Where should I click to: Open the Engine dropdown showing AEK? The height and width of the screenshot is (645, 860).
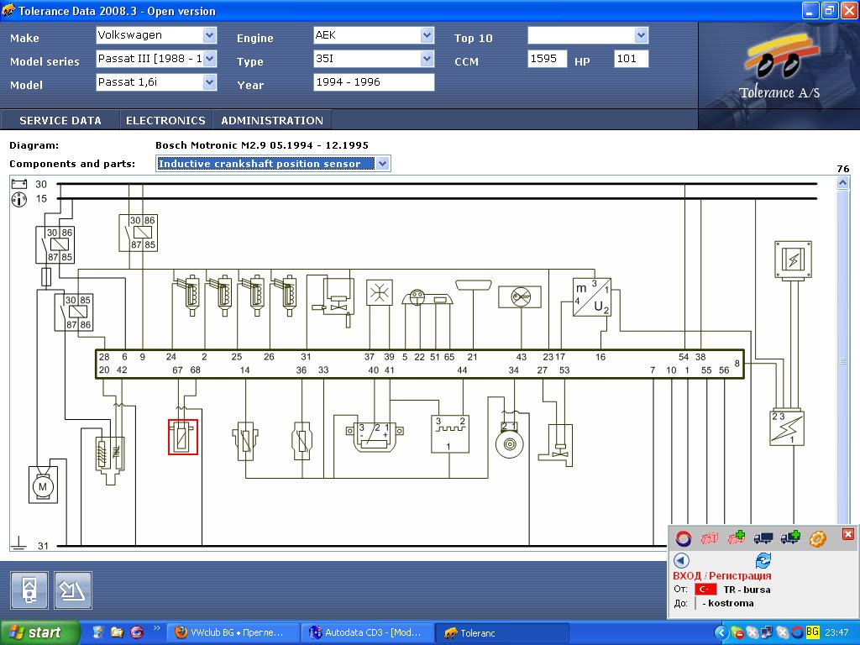427,35
